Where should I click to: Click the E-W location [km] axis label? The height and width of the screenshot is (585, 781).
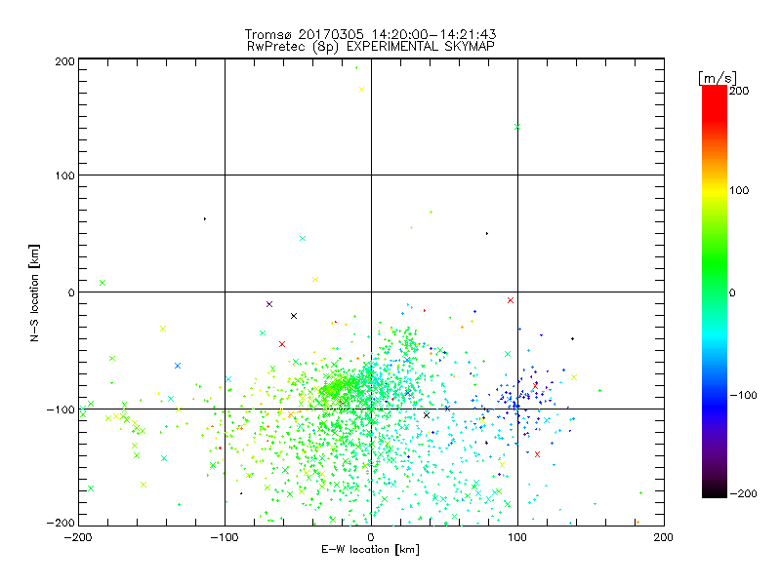coord(371,550)
